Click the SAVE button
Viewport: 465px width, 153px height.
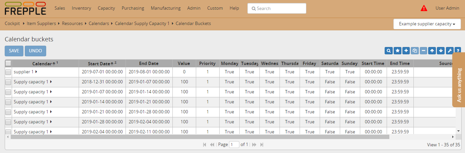(x=14, y=51)
